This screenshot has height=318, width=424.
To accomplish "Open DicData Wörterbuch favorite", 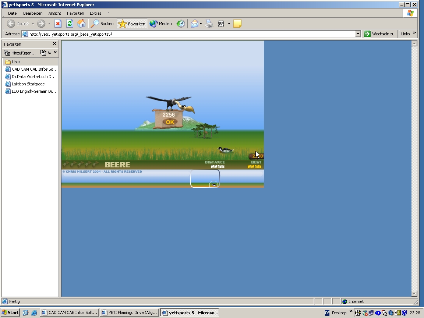I will [31, 77].
